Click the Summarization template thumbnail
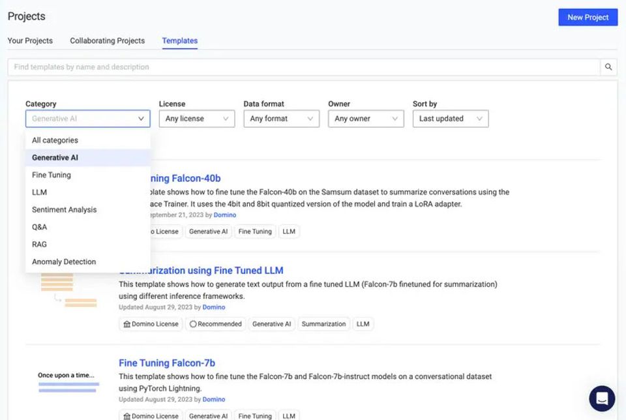Image resolution: width=626 pixels, height=420 pixels. point(68,290)
